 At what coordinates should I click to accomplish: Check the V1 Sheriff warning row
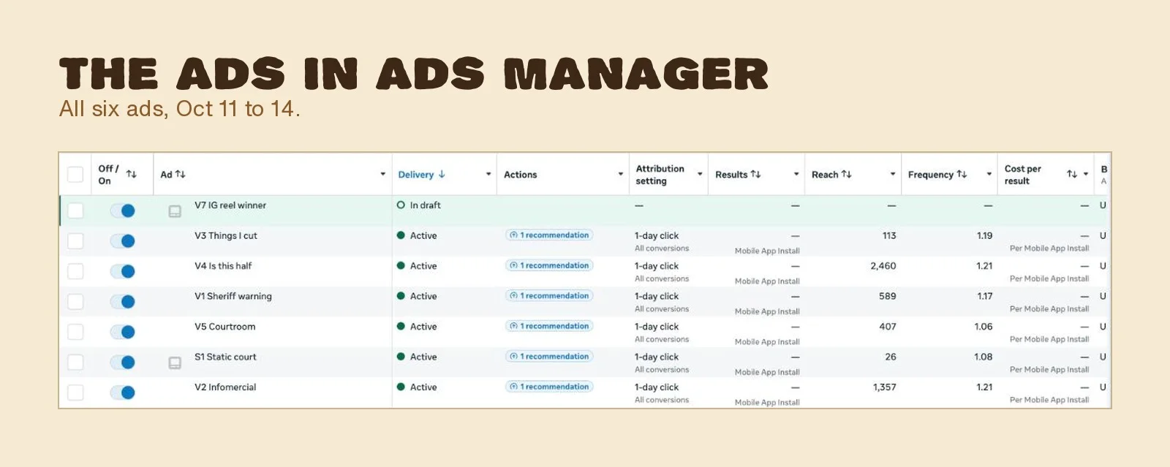[75, 301]
